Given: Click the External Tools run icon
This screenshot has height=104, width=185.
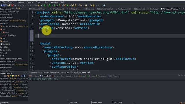Looking at the screenshot, I should (60, 5).
